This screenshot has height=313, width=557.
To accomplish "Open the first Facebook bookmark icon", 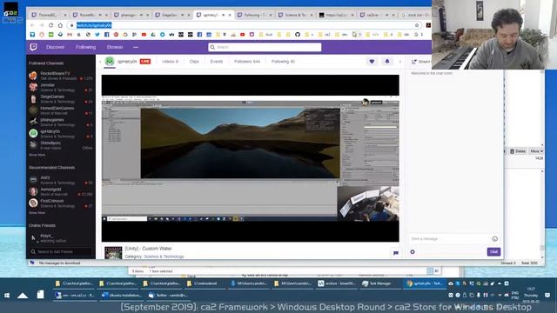I will pos(106,35).
